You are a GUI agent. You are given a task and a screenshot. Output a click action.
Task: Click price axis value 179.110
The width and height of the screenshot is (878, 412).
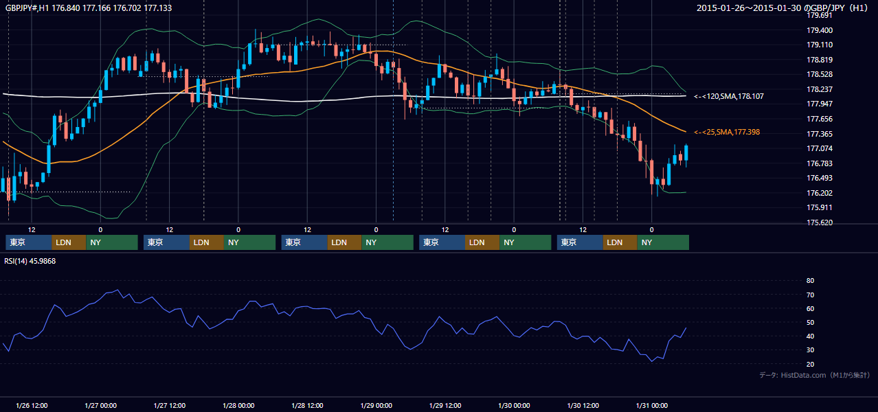click(x=820, y=45)
